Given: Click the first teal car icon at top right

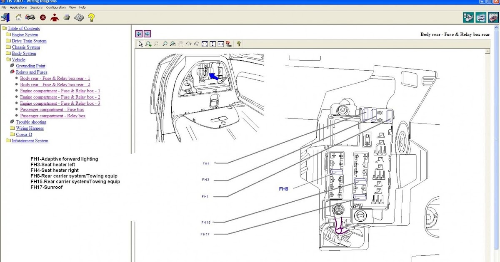Looking at the screenshot, I should tap(468, 17).
